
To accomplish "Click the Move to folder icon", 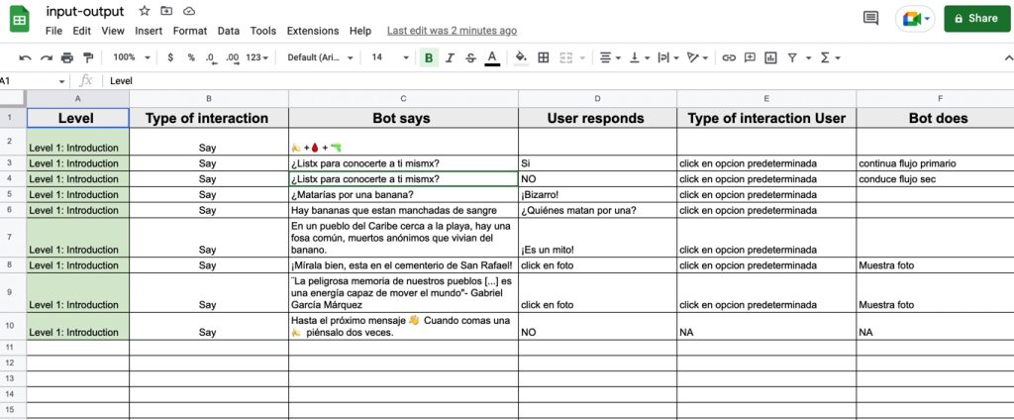I will [x=166, y=11].
